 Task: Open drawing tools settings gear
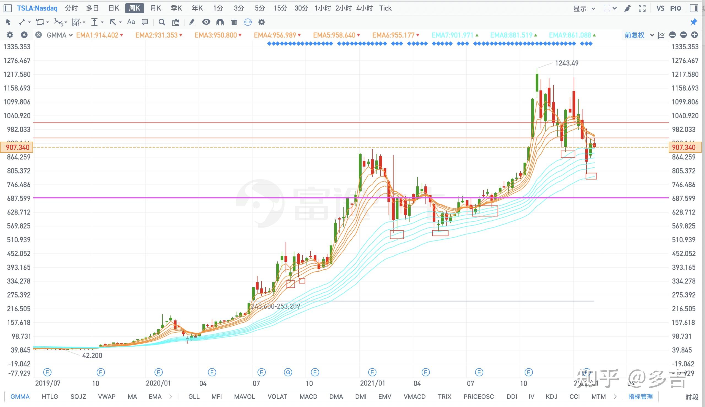click(x=262, y=22)
